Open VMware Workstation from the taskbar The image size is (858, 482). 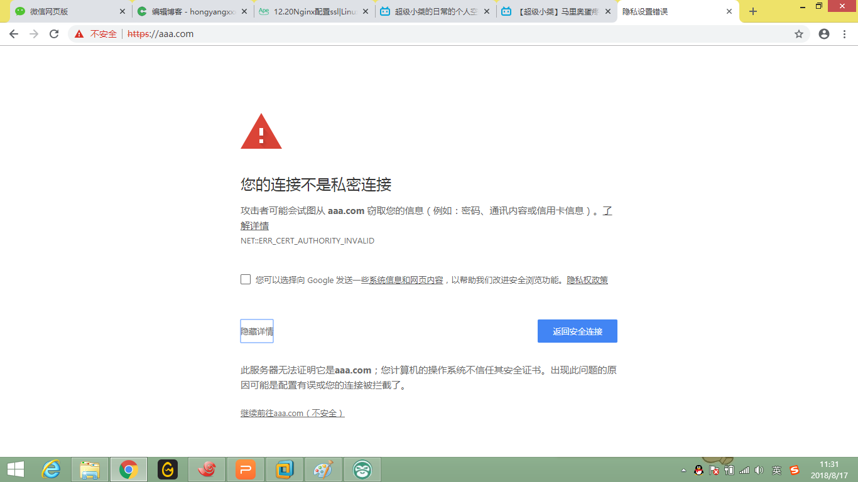pos(285,469)
